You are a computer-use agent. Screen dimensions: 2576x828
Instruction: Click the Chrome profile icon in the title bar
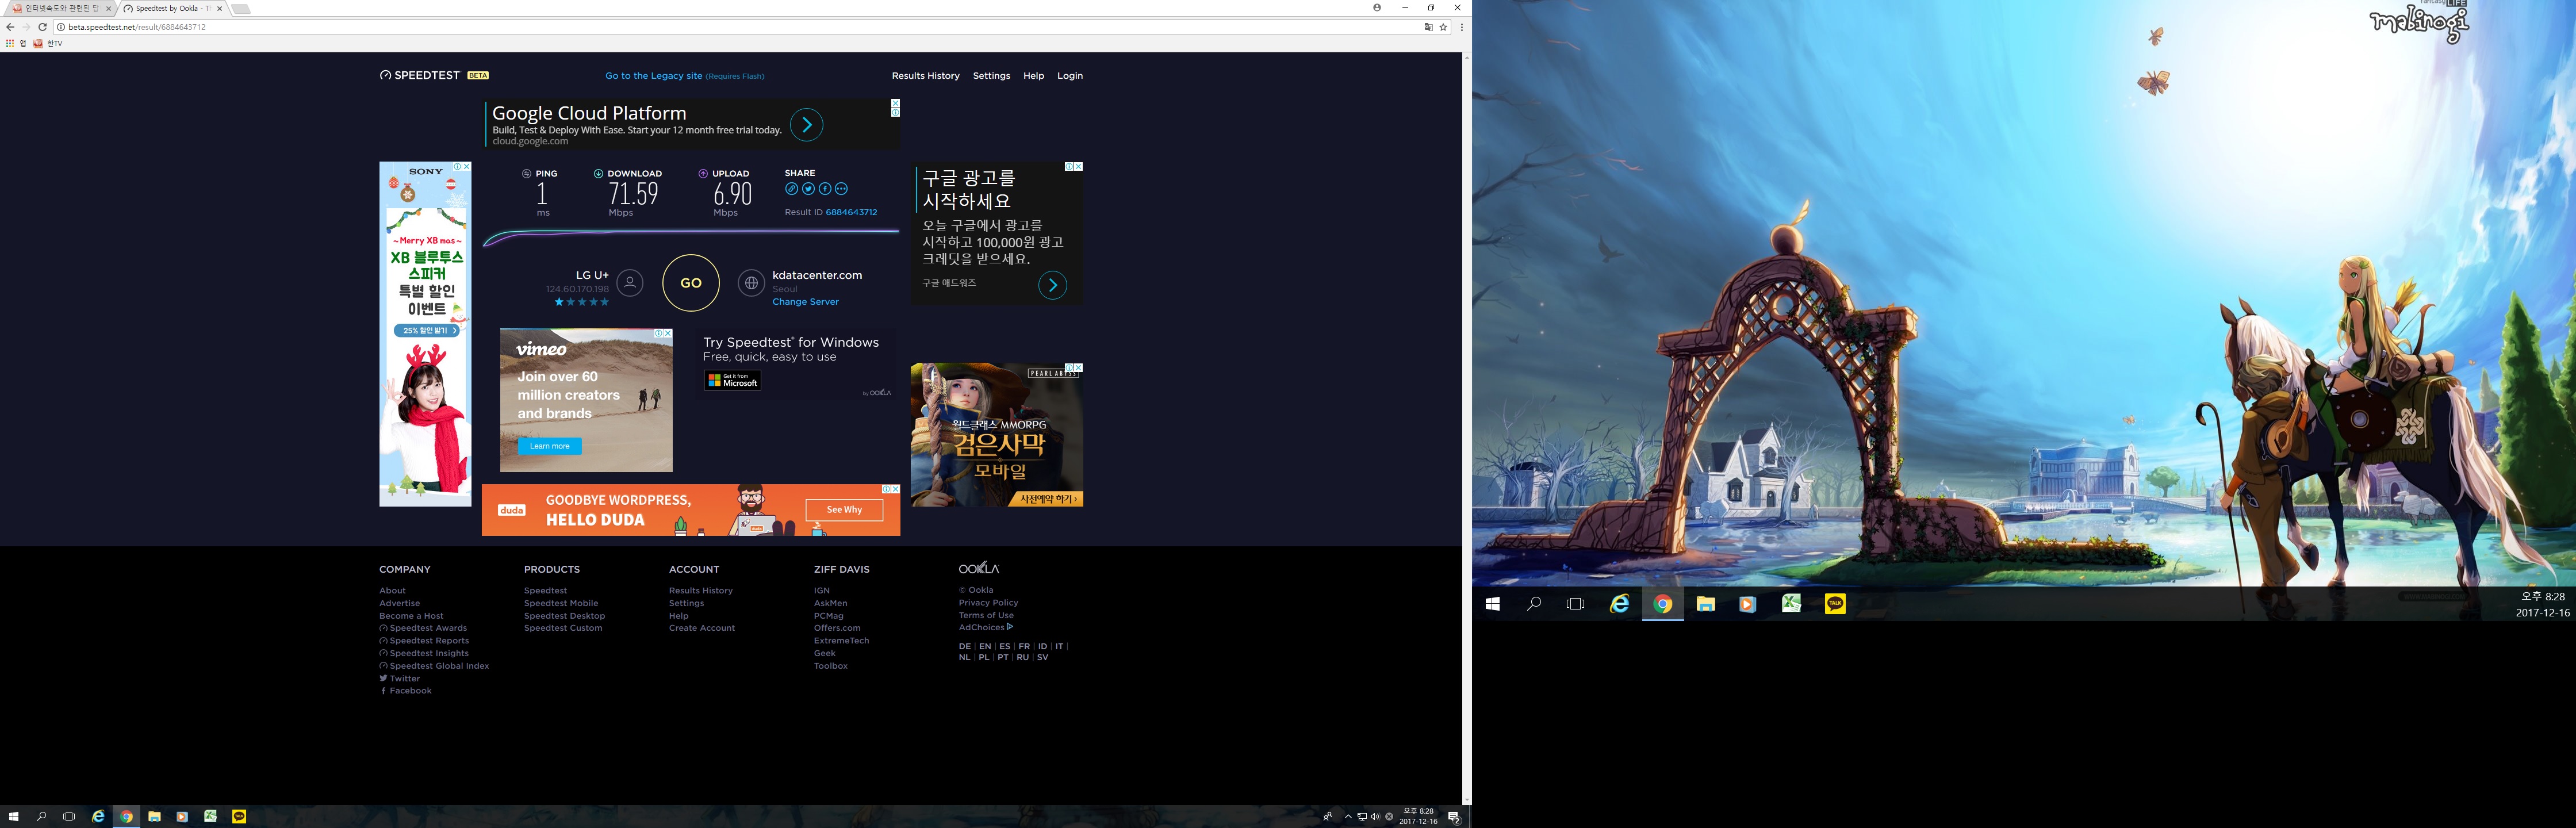point(1377,7)
